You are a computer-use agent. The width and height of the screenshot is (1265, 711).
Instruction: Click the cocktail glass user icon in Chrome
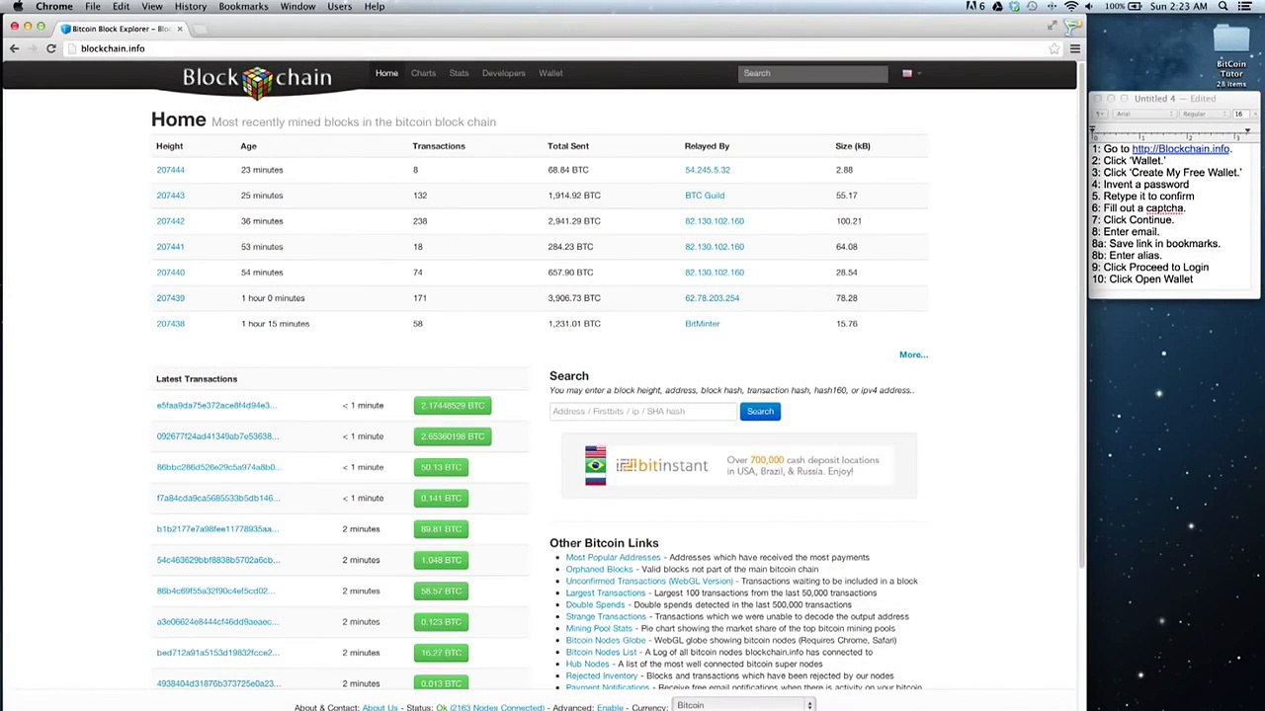(x=1074, y=29)
